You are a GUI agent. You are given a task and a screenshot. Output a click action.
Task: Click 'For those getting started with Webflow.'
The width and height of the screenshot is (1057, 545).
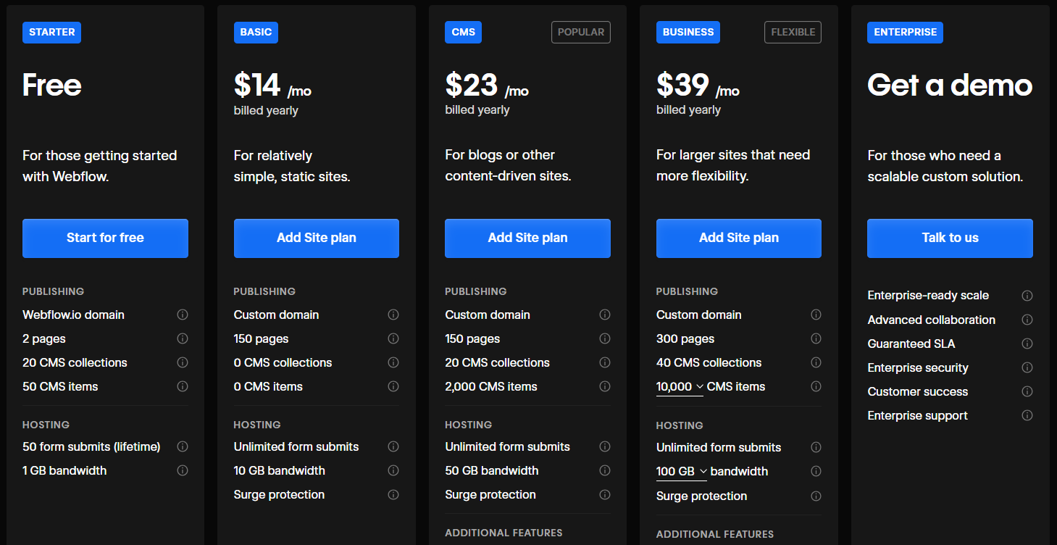pyautogui.click(x=100, y=166)
